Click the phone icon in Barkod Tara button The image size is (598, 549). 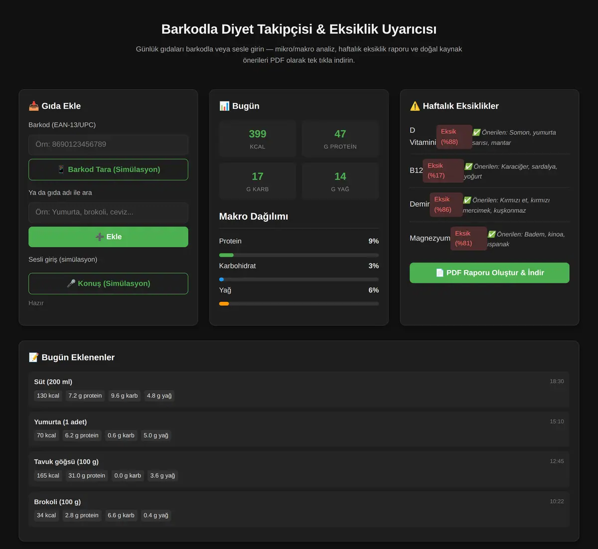click(61, 169)
